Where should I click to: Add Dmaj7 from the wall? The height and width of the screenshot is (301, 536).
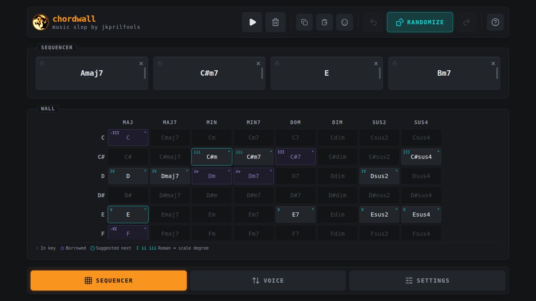[x=170, y=176]
